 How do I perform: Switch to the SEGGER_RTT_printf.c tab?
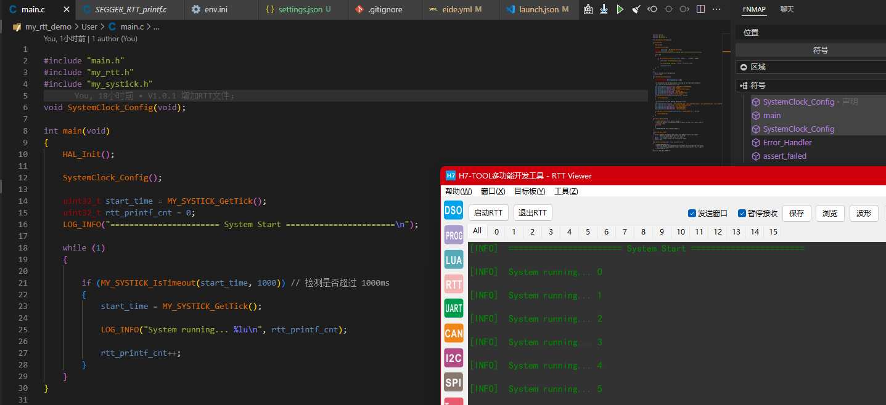tap(130, 9)
